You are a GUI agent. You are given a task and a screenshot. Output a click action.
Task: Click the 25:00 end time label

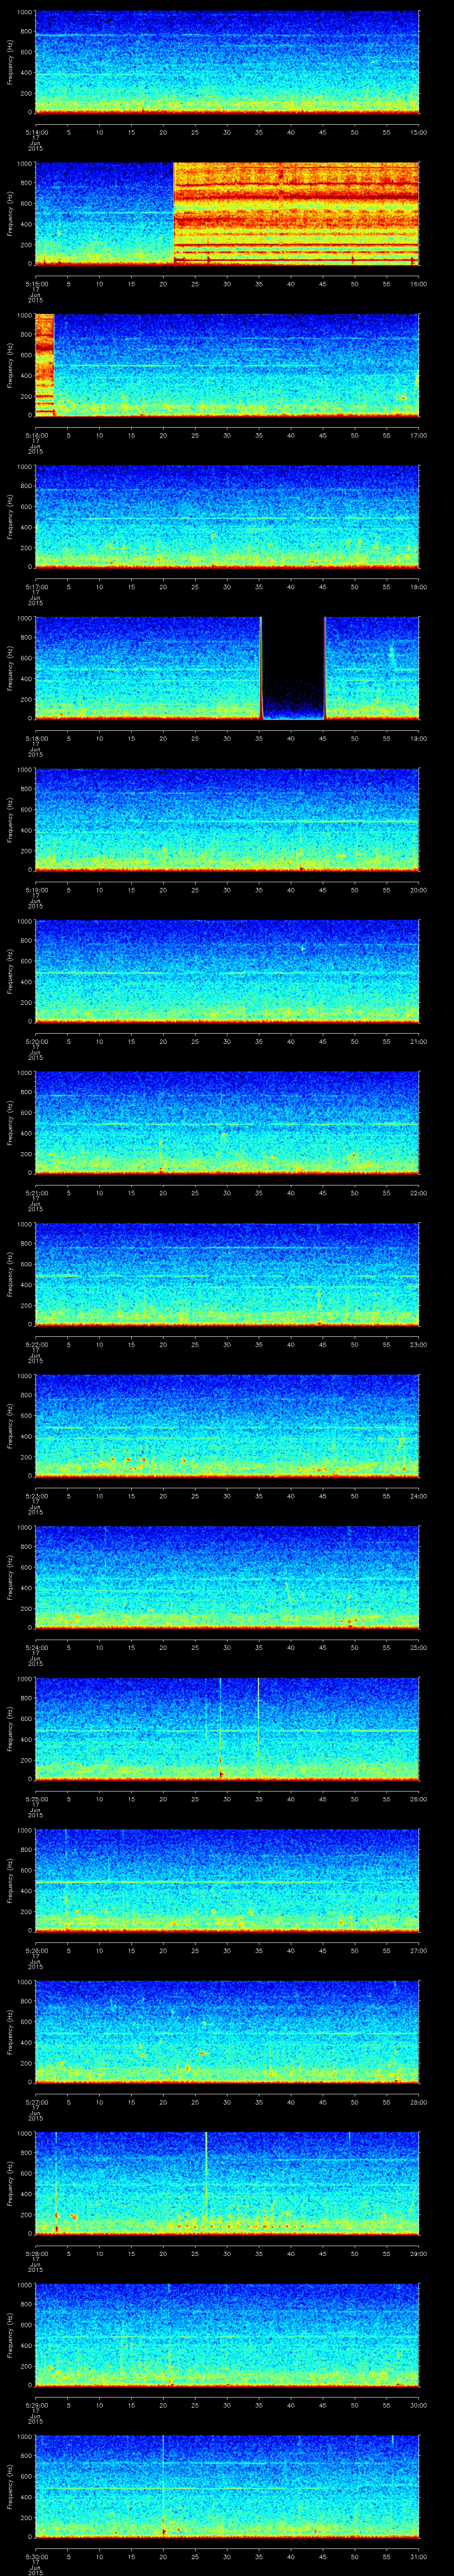[418, 1647]
